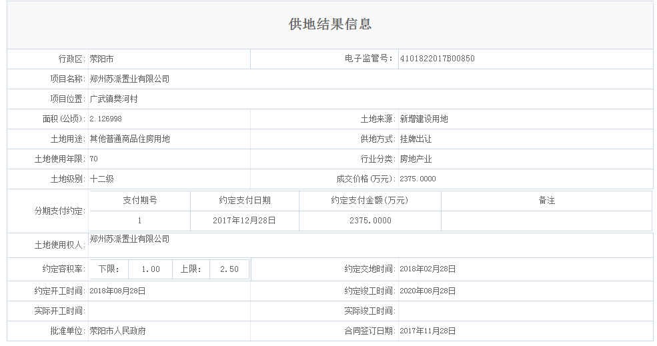Click the 土地级别 value 十二级
Screen dimensions: 657x346
point(101,179)
